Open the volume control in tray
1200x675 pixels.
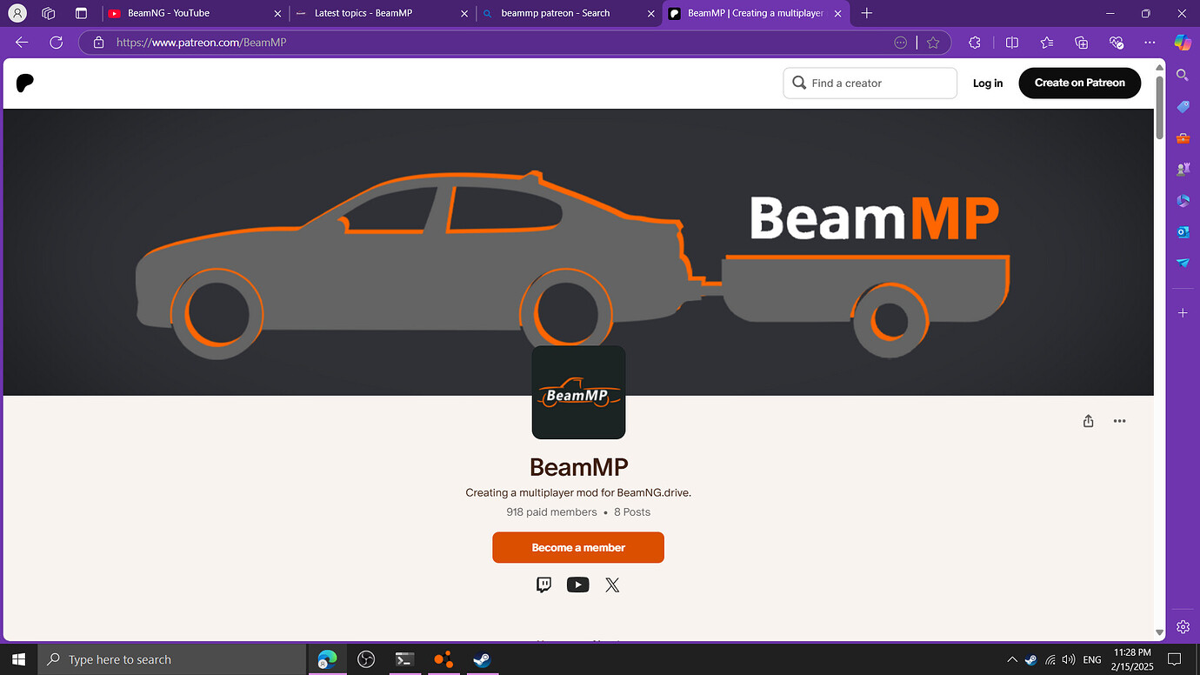click(1069, 659)
